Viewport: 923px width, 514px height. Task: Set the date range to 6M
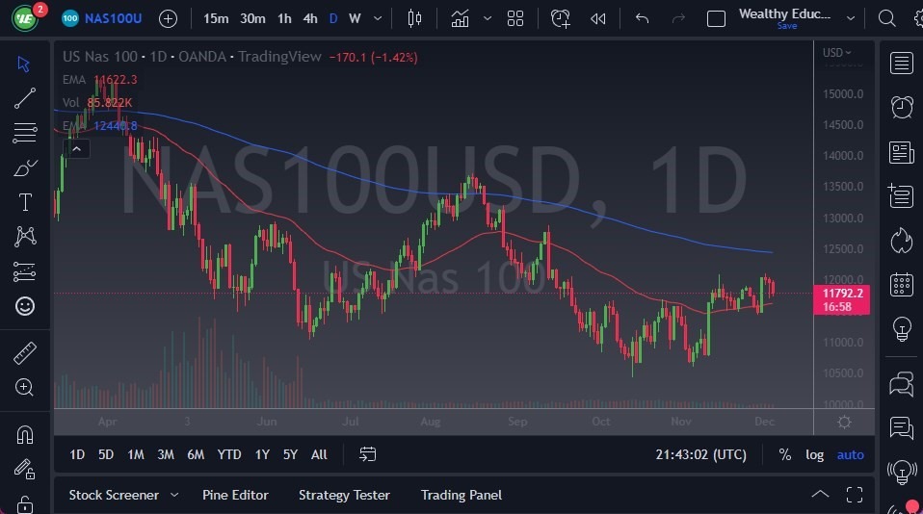pos(196,454)
